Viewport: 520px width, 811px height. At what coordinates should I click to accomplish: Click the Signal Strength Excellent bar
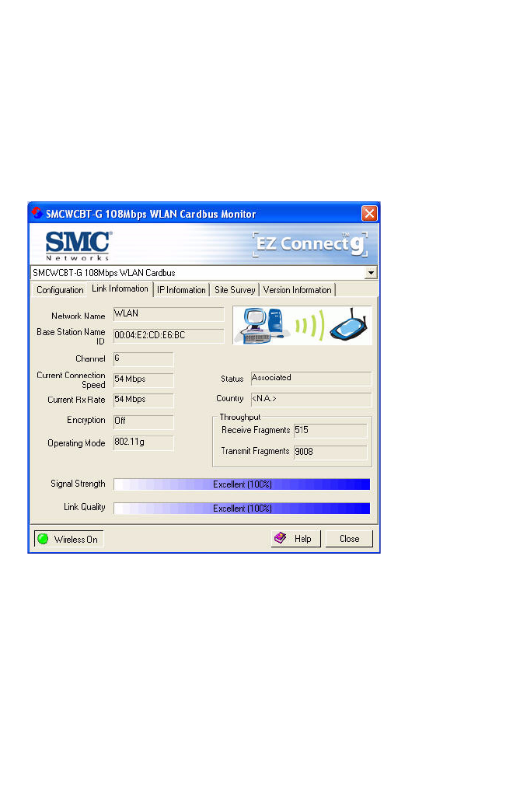tap(242, 484)
